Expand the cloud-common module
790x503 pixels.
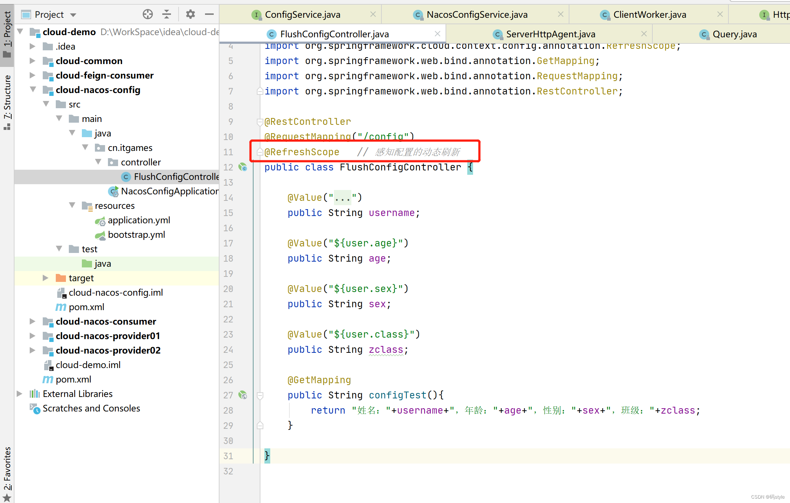[32, 60]
